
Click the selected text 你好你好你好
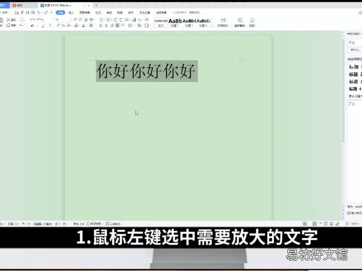point(147,71)
